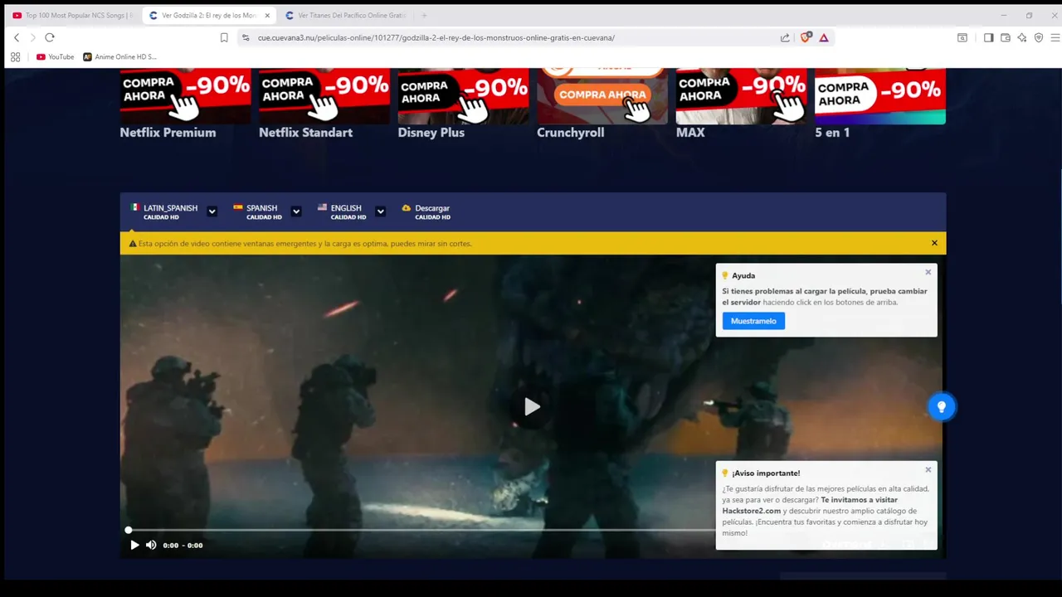Click the Descargar download option
The width and height of the screenshot is (1062, 597).
coord(426,211)
